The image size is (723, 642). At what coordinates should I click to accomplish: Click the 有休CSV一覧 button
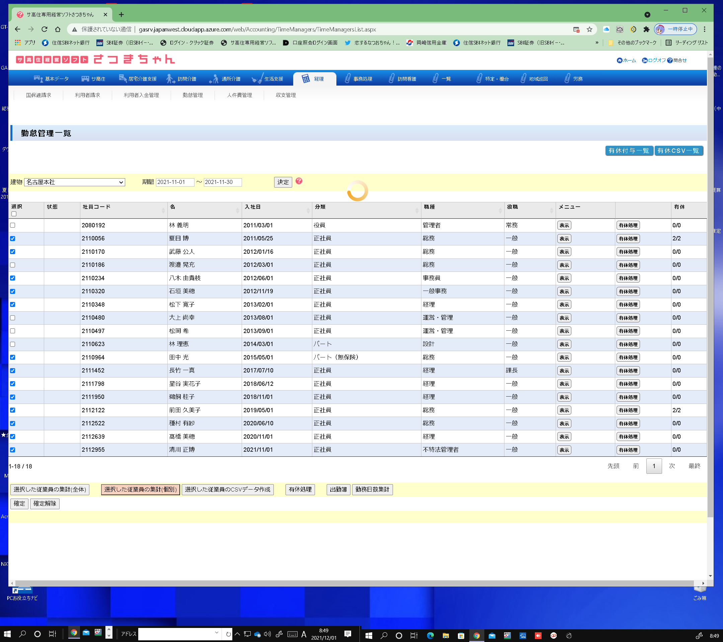point(678,150)
